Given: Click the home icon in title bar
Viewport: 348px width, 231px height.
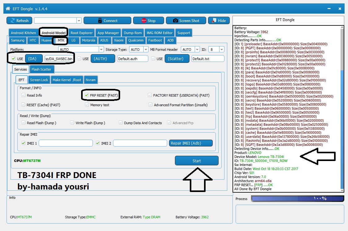Looking at the screenshot, I should 8,9.
